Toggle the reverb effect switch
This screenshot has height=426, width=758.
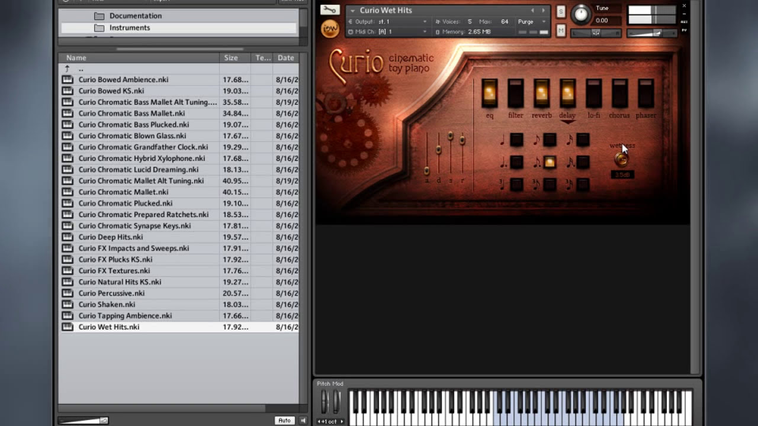[x=541, y=93]
